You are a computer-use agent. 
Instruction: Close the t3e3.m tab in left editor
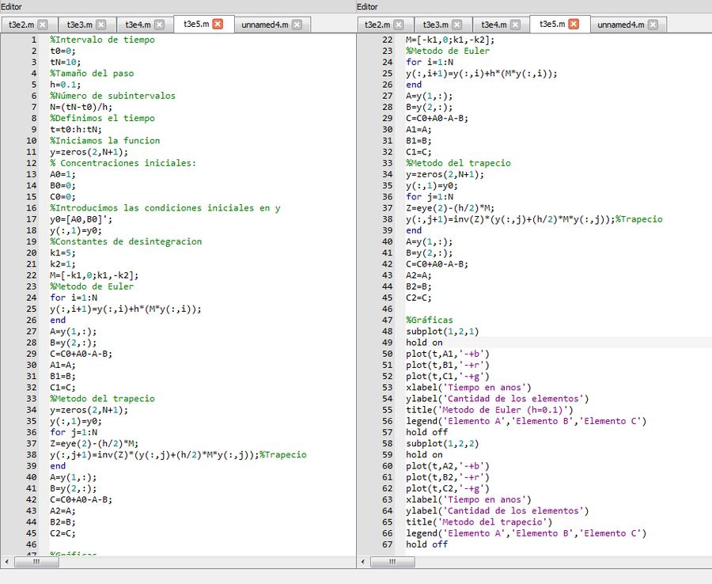tap(101, 25)
